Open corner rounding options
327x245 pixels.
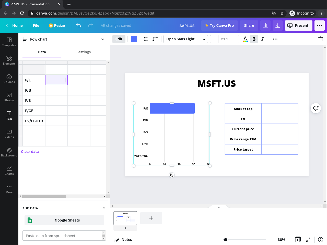(x=155, y=39)
